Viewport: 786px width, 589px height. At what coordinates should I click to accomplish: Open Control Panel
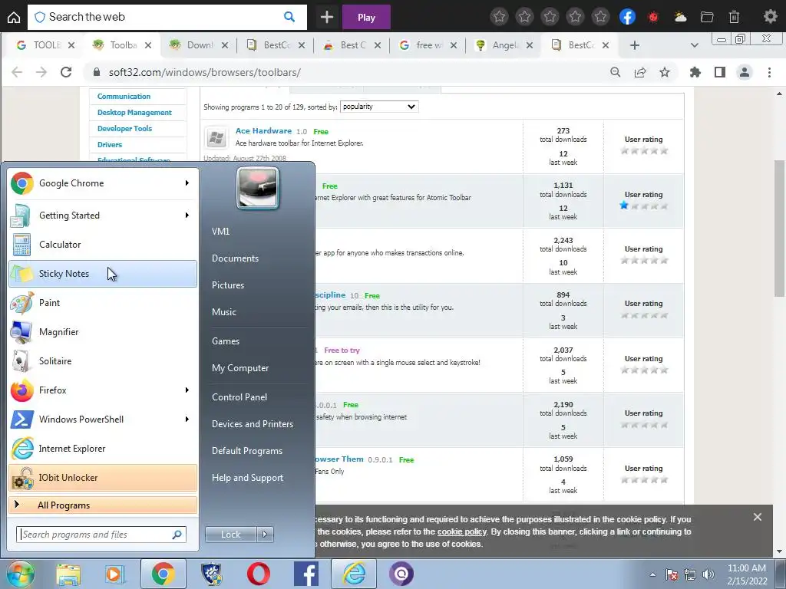coord(239,397)
